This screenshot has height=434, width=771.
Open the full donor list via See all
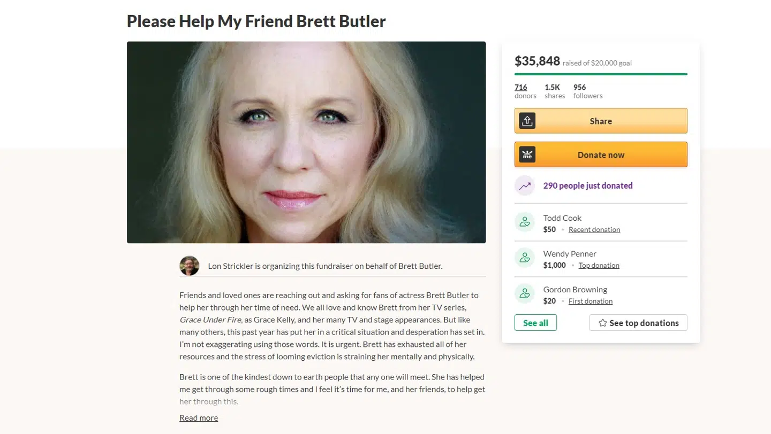535,323
